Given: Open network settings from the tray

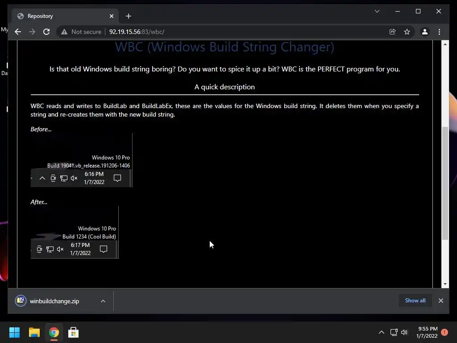Looking at the screenshot, I should 394,332.
